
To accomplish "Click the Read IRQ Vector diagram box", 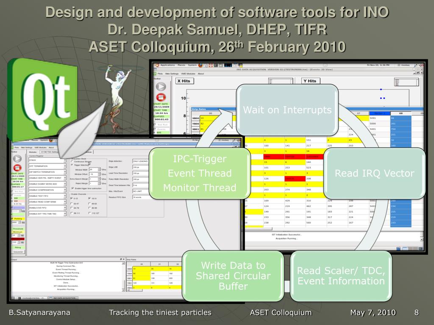I will (374, 173).
